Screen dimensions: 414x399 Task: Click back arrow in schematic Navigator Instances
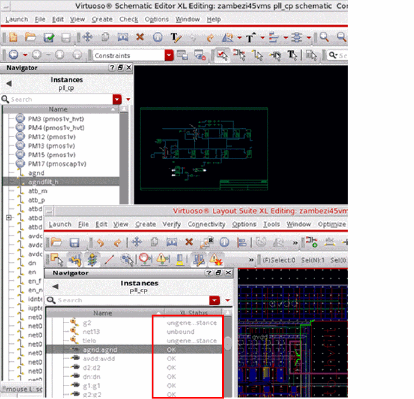[9, 84]
